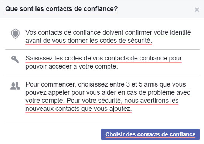Click the line Vos contacts de confiance doivent confirmer
The image size is (204, 144).
point(108,32)
